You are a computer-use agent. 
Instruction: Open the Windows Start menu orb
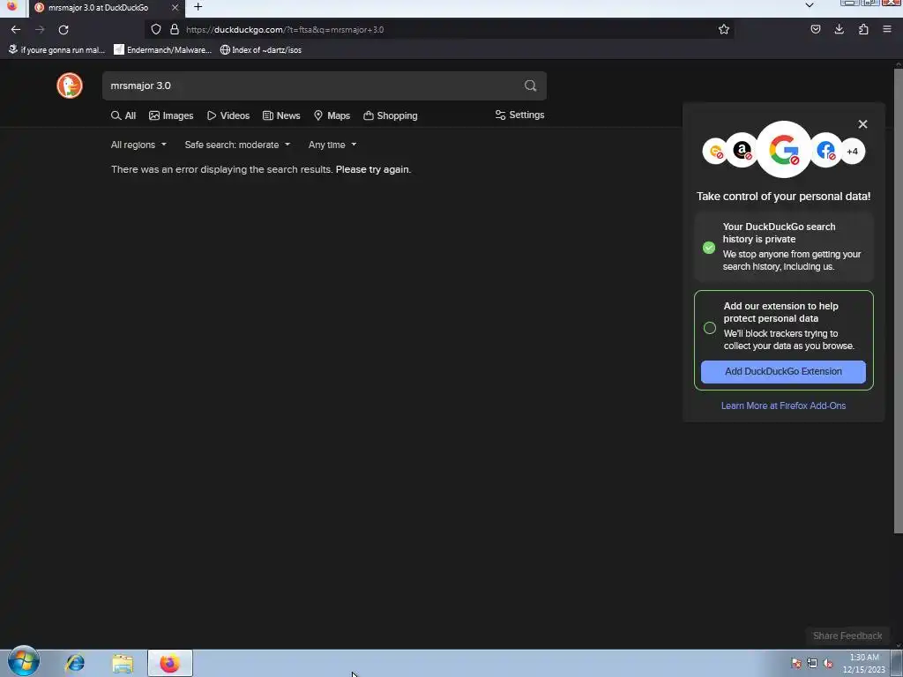coord(24,662)
